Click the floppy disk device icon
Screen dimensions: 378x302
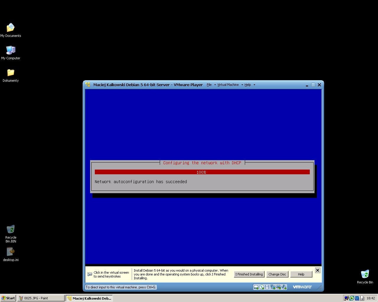267,287
